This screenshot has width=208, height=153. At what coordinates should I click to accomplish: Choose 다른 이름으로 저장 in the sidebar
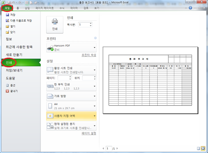[x=19, y=21]
